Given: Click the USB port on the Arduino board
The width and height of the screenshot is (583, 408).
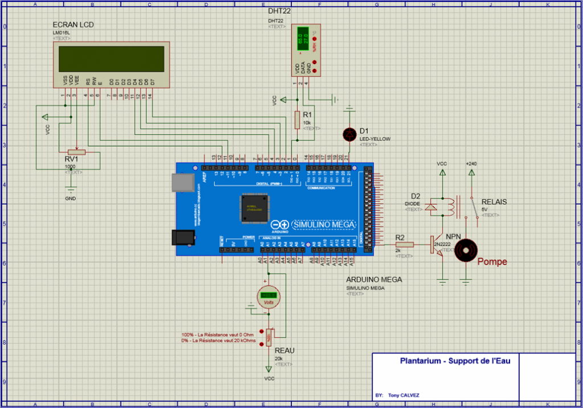Looking at the screenshot, I should [x=183, y=183].
